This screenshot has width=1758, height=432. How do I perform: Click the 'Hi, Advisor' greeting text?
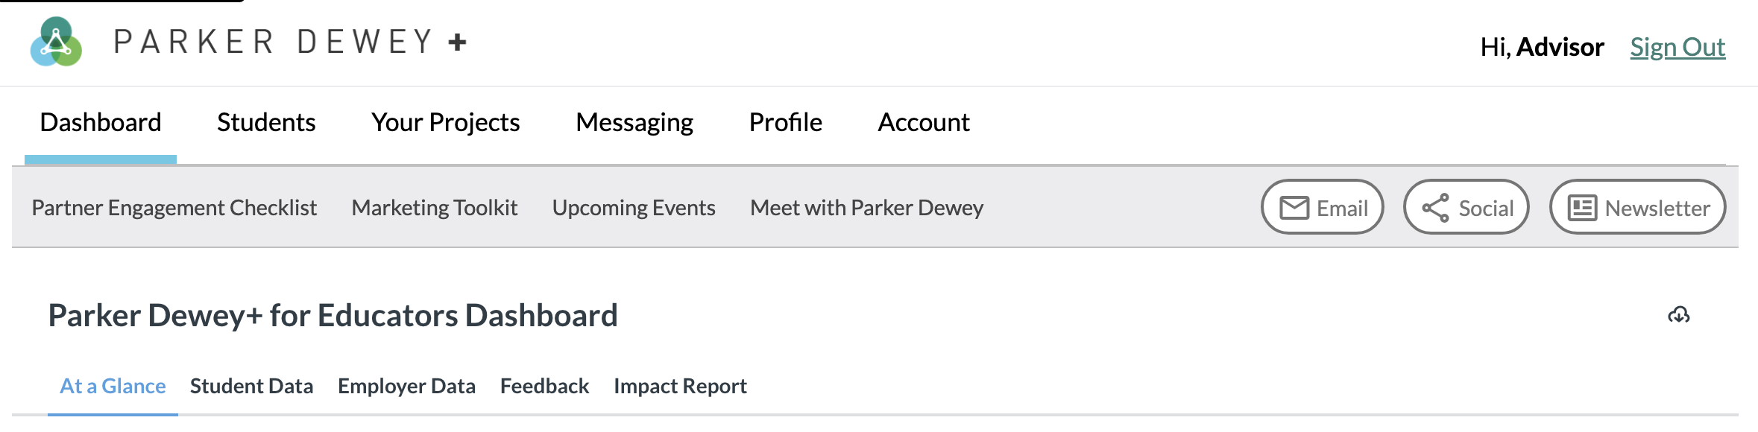click(1542, 47)
